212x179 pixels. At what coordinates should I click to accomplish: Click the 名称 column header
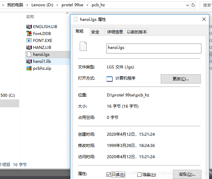(x=30, y=17)
